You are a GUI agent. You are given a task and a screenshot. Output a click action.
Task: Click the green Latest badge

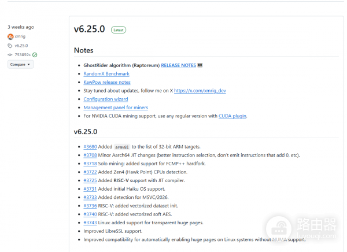[x=118, y=30]
